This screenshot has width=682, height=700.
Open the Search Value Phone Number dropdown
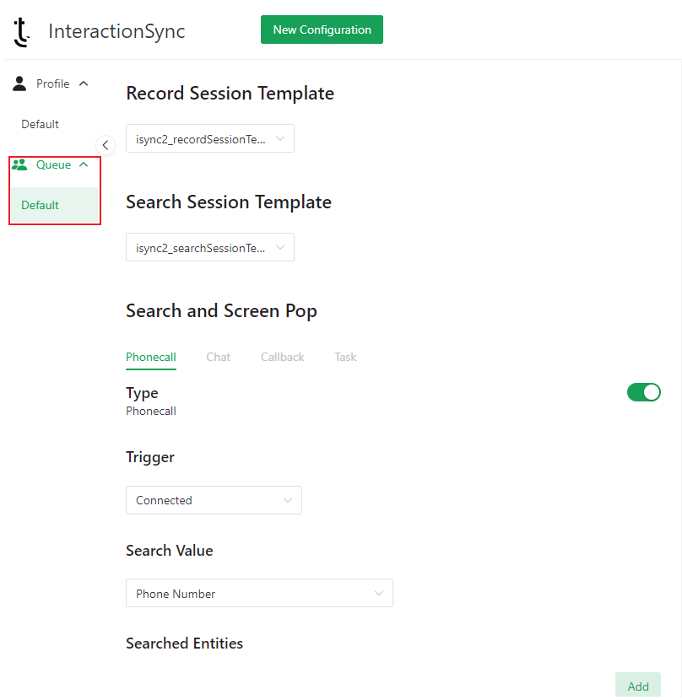(259, 593)
